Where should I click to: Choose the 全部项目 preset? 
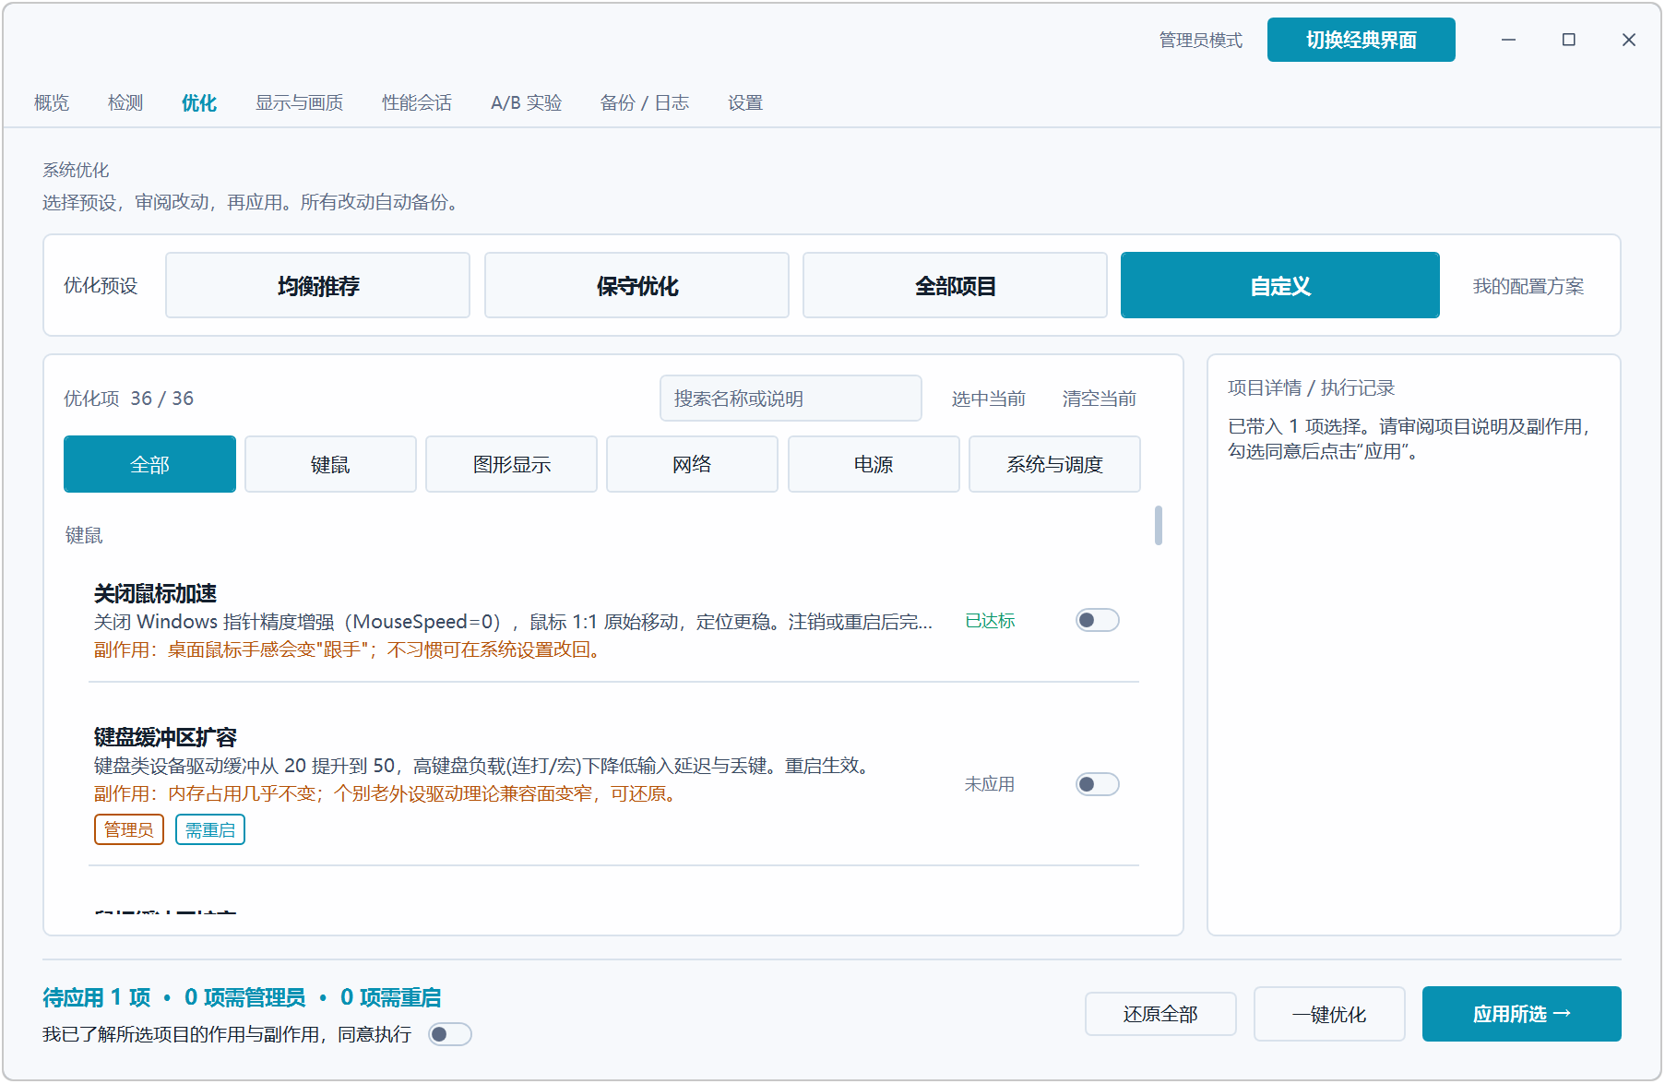(x=955, y=286)
